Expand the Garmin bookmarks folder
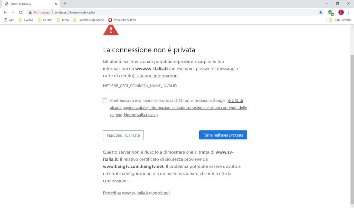 tap(45, 20)
